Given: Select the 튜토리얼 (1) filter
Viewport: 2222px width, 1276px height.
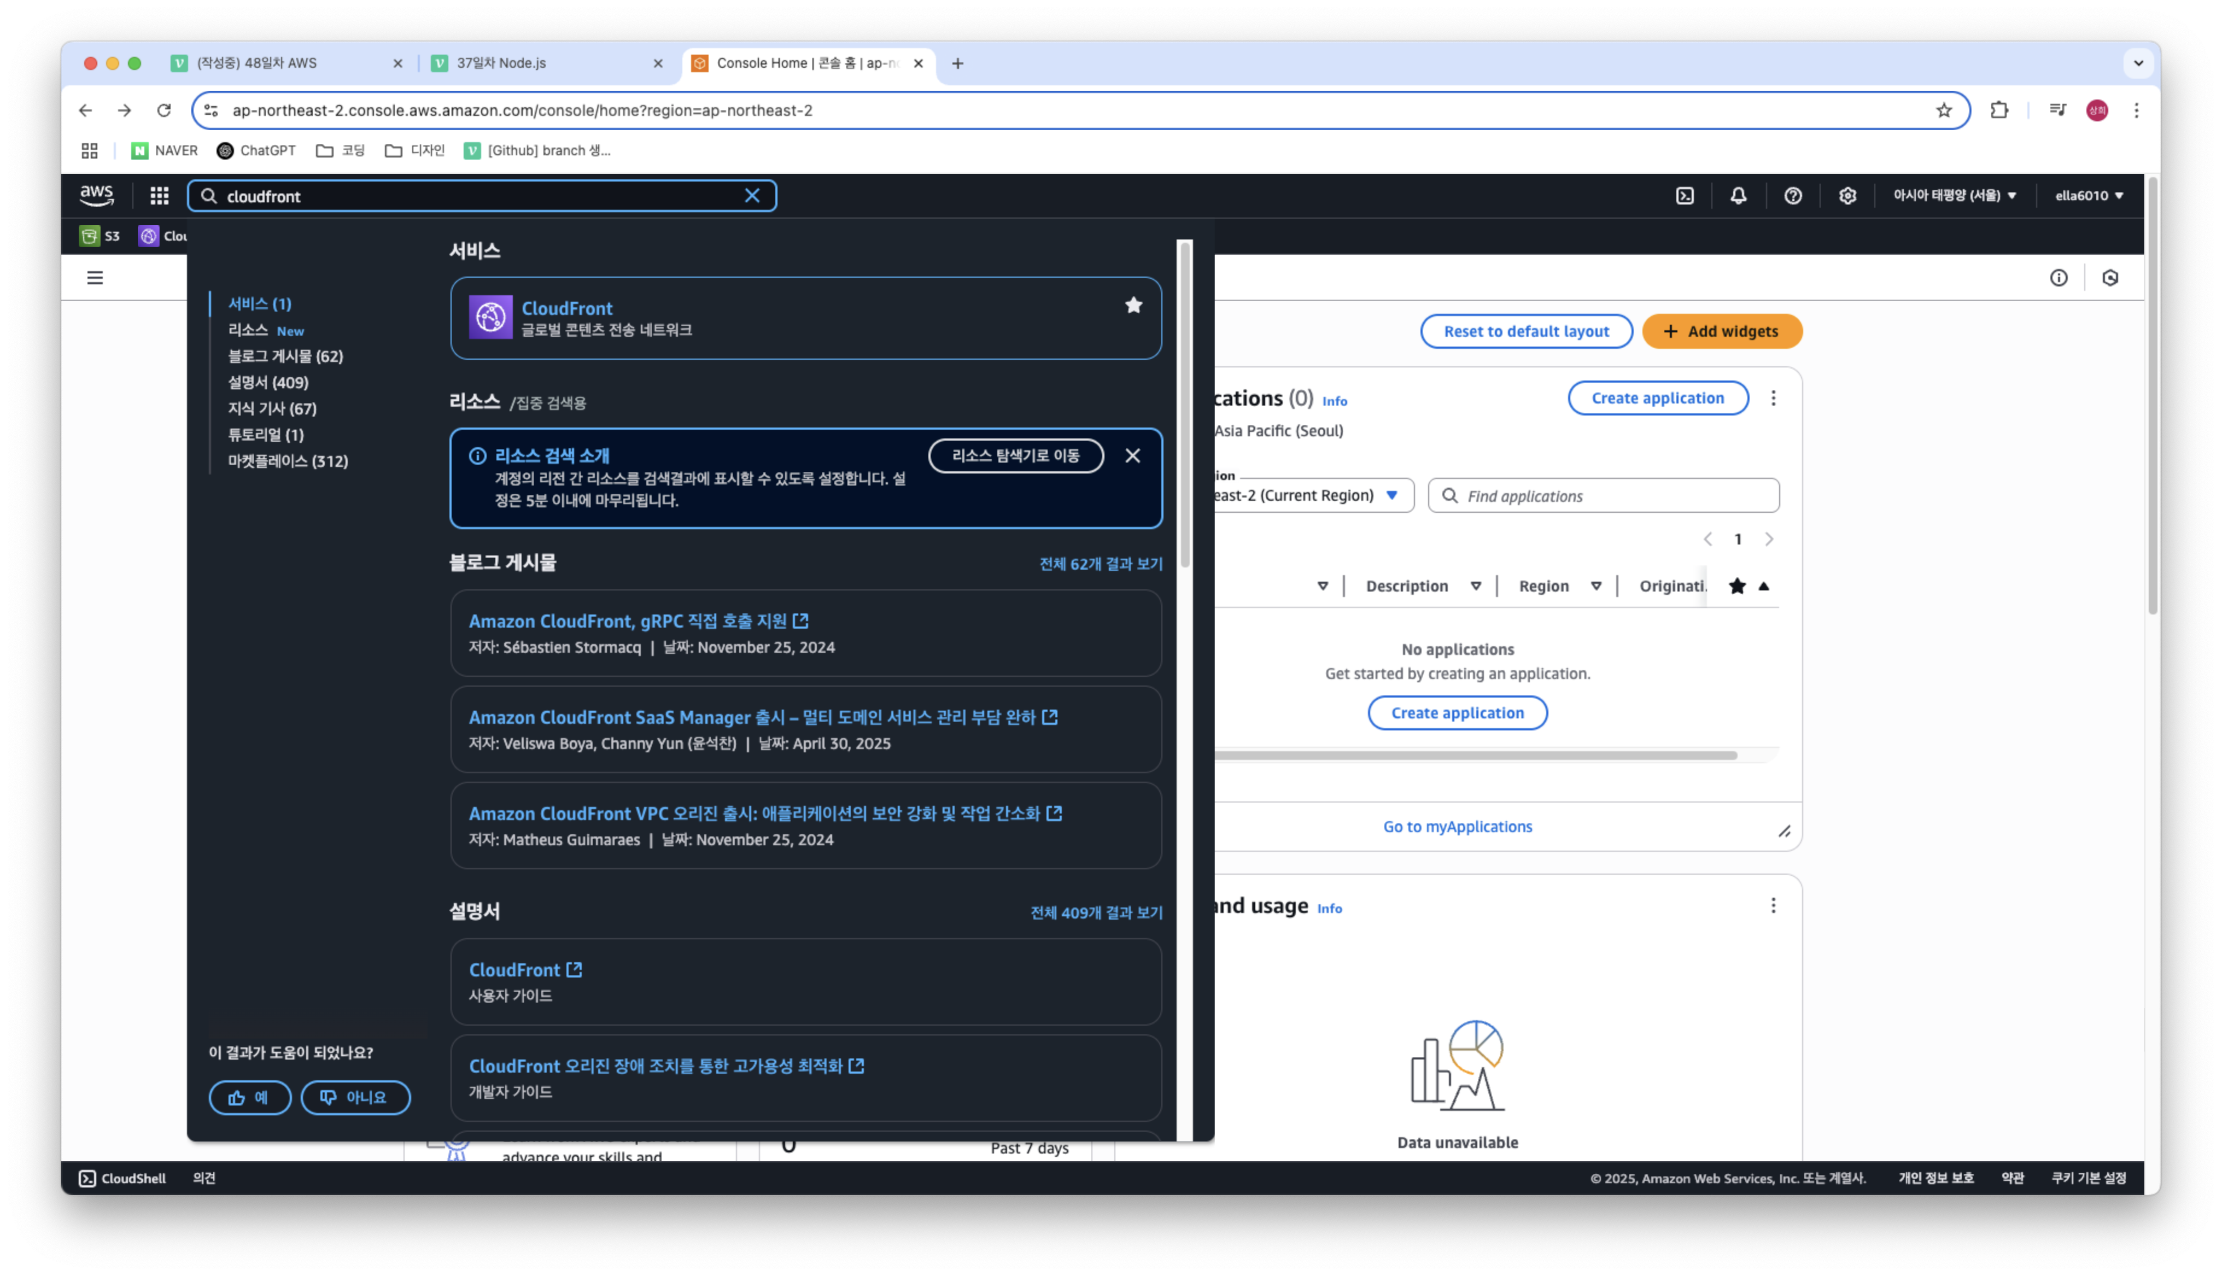Looking at the screenshot, I should (266, 435).
